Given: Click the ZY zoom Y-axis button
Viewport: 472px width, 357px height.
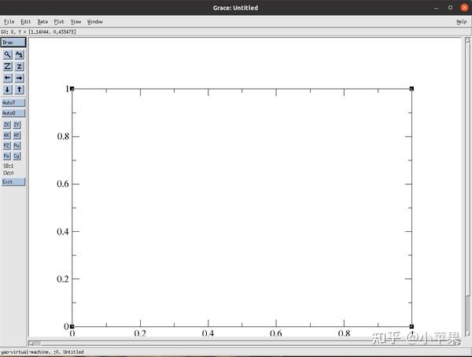Looking at the screenshot, I should coord(17,125).
